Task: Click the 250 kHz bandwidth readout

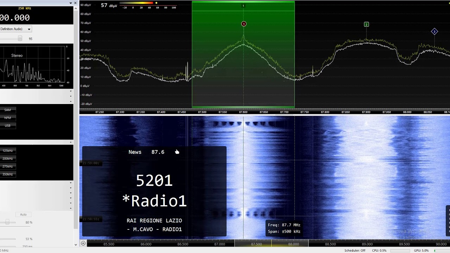Action: pyautogui.click(x=25, y=8)
